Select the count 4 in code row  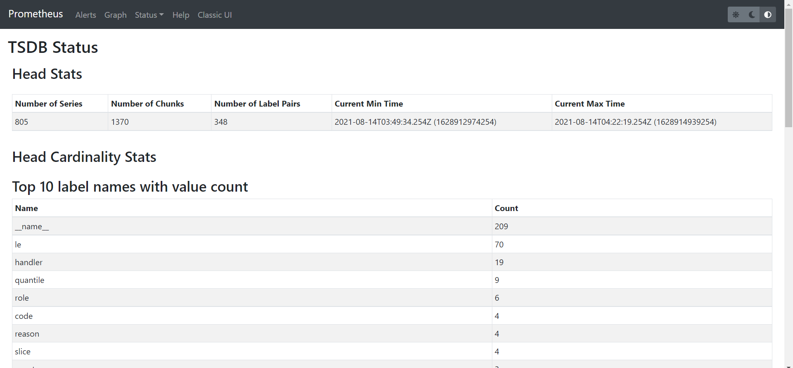(497, 316)
